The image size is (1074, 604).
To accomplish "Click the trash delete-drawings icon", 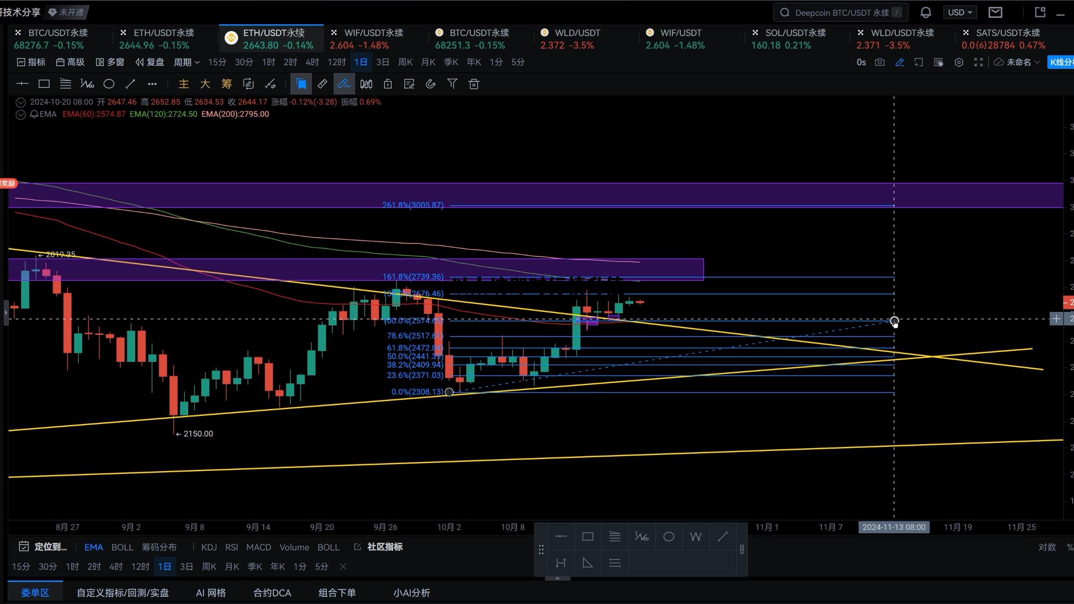I will tap(474, 84).
